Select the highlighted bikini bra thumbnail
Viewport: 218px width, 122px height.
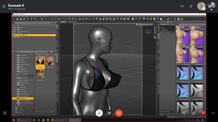[x=40, y=63]
